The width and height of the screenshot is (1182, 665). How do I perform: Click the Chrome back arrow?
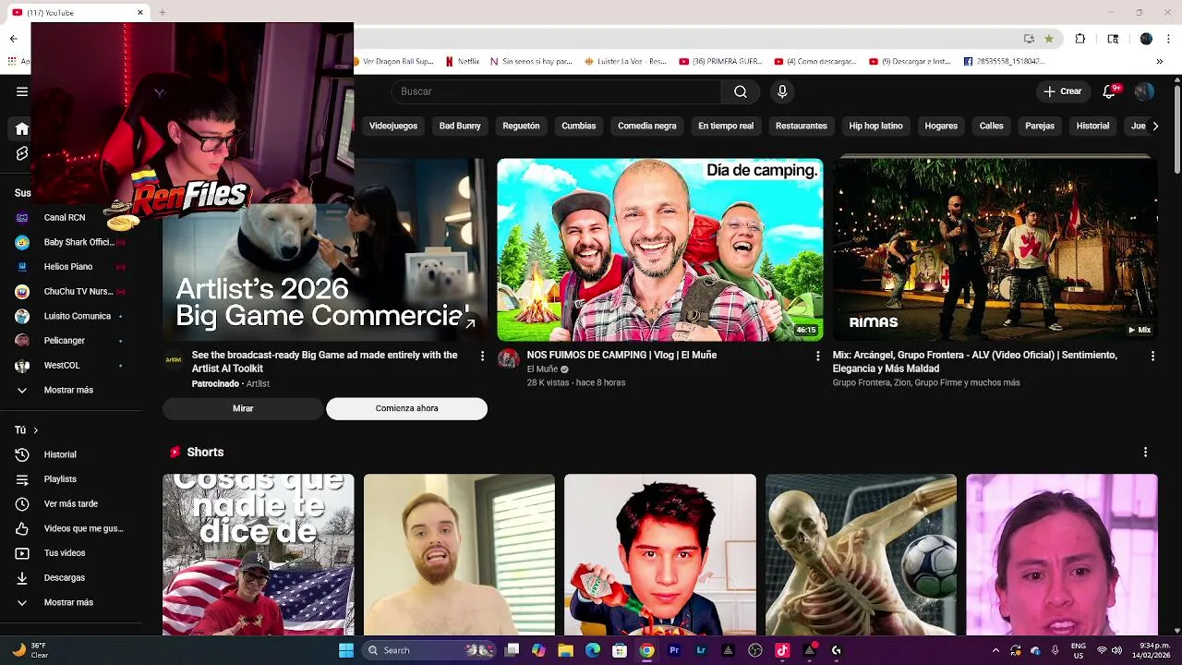pos(13,39)
